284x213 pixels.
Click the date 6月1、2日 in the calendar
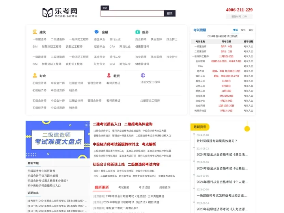point(226,51)
